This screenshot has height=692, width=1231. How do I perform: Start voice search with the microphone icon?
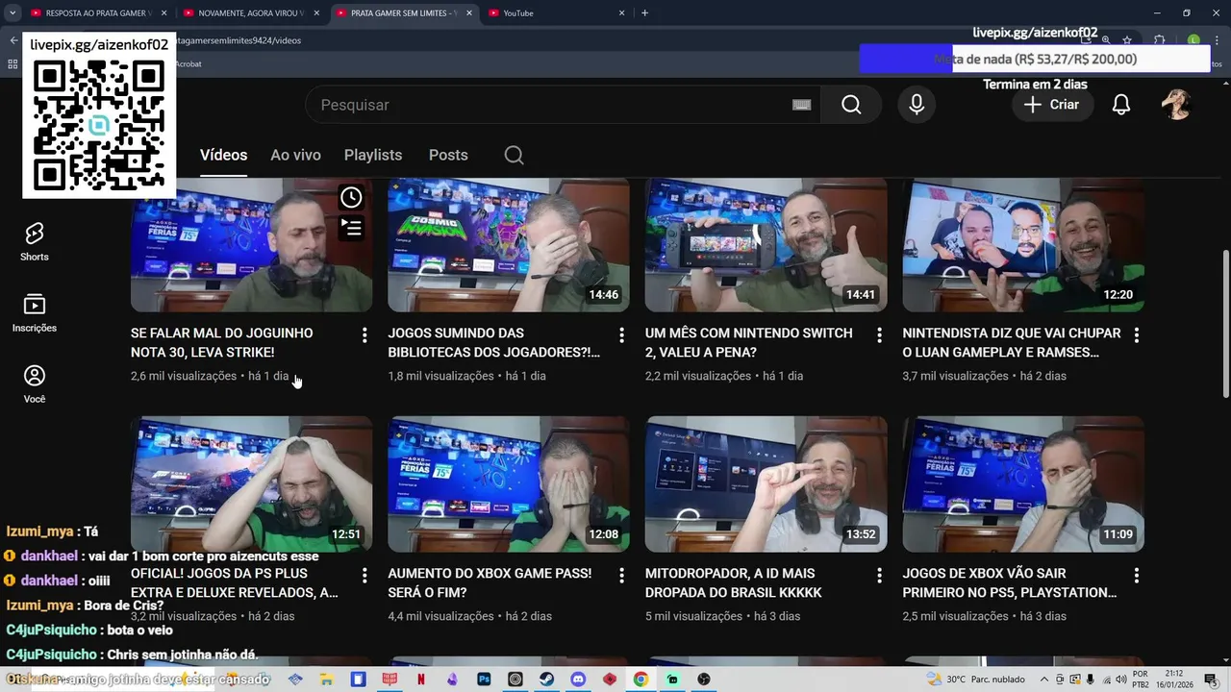(917, 105)
